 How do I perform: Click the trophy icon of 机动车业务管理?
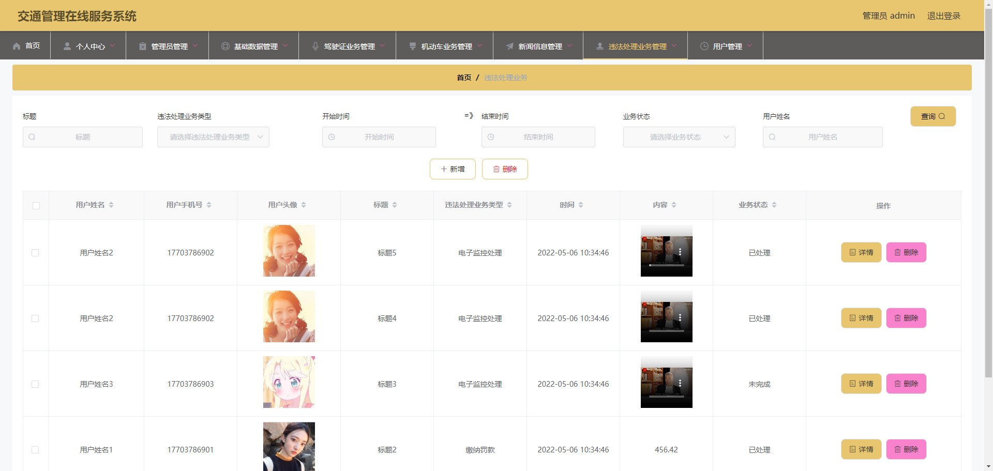point(413,46)
